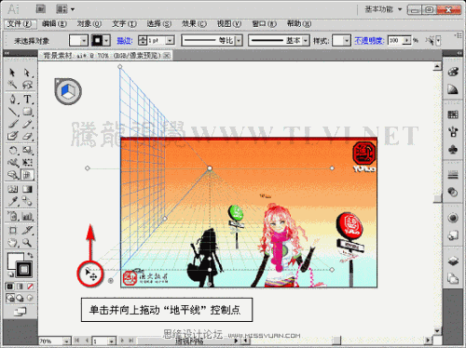This screenshot has width=466, height=348.
Task: Reset to default fill and stroke
Action: point(10,274)
